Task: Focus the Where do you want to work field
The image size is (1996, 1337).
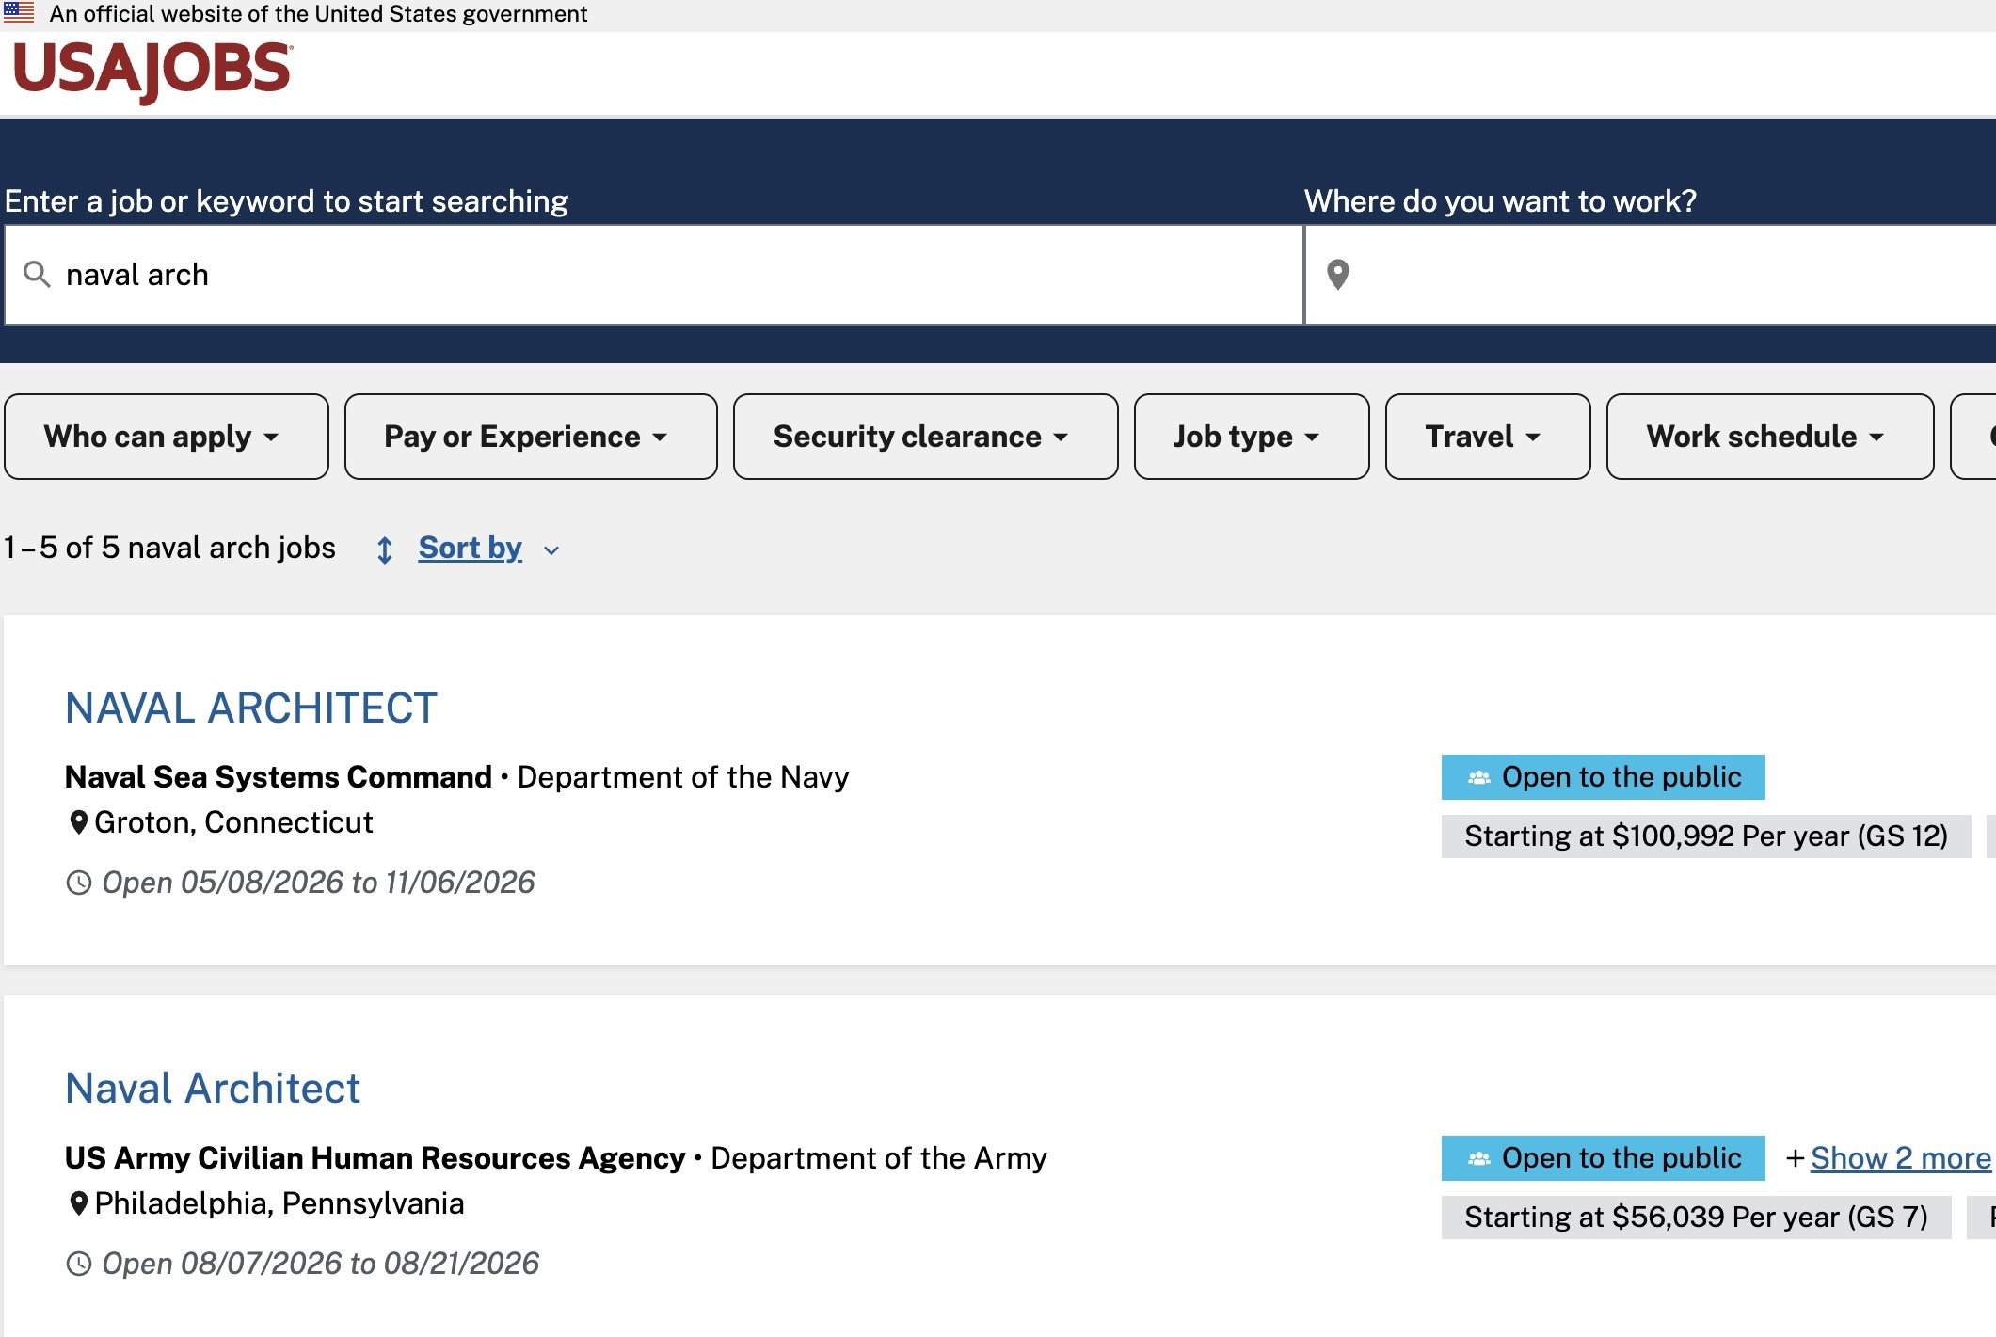Action: click(x=1651, y=275)
